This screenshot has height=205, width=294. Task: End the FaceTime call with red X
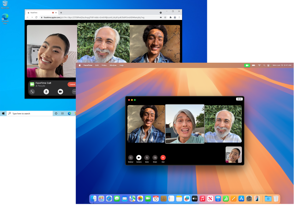[163, 158]
